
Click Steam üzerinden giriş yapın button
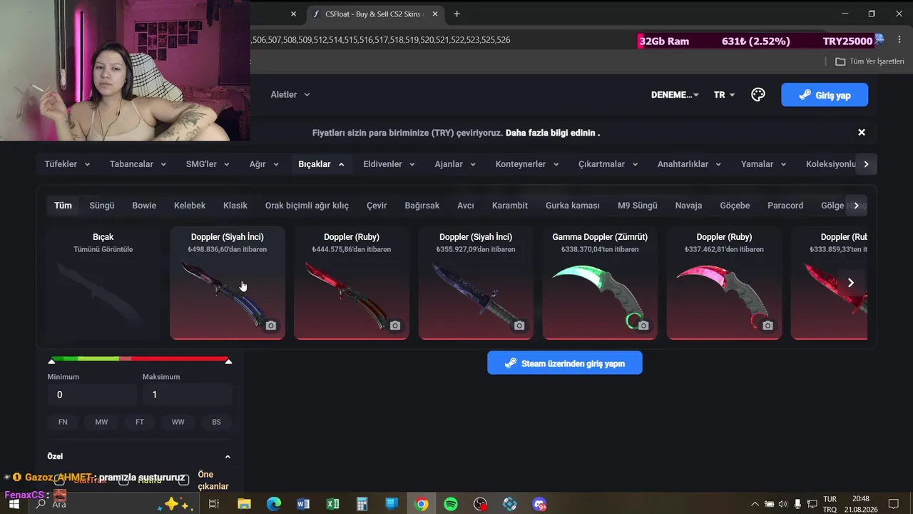[x=565, y=363]
